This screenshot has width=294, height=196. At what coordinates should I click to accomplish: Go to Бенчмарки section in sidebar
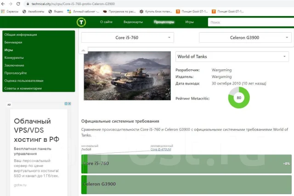point(13,42)
